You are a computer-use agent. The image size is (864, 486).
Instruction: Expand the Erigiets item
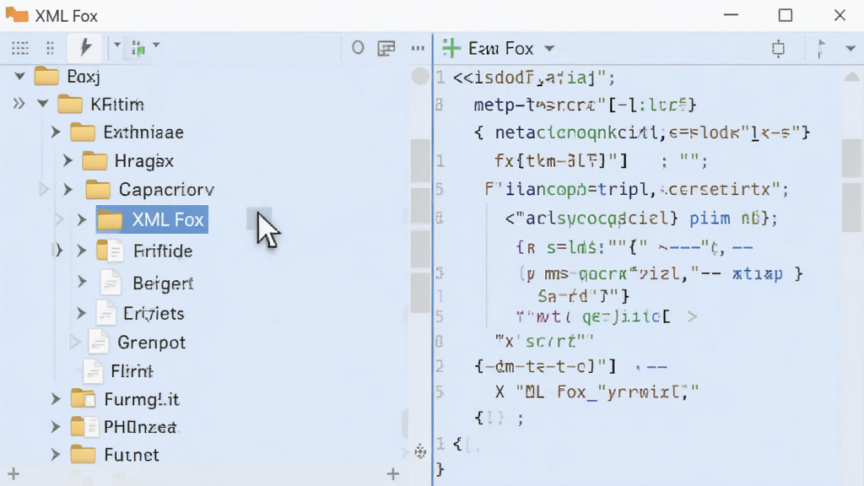[x=82, y=314]
